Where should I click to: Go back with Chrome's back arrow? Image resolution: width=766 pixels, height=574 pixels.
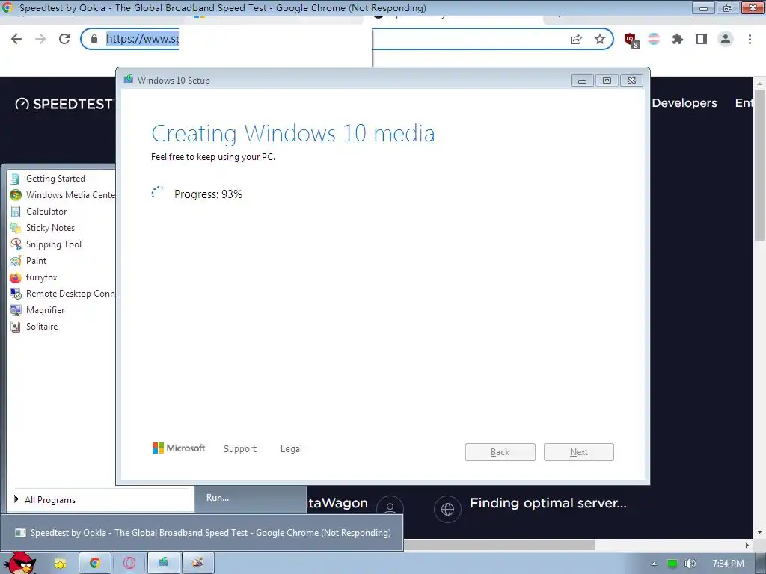tap(16, 39)
